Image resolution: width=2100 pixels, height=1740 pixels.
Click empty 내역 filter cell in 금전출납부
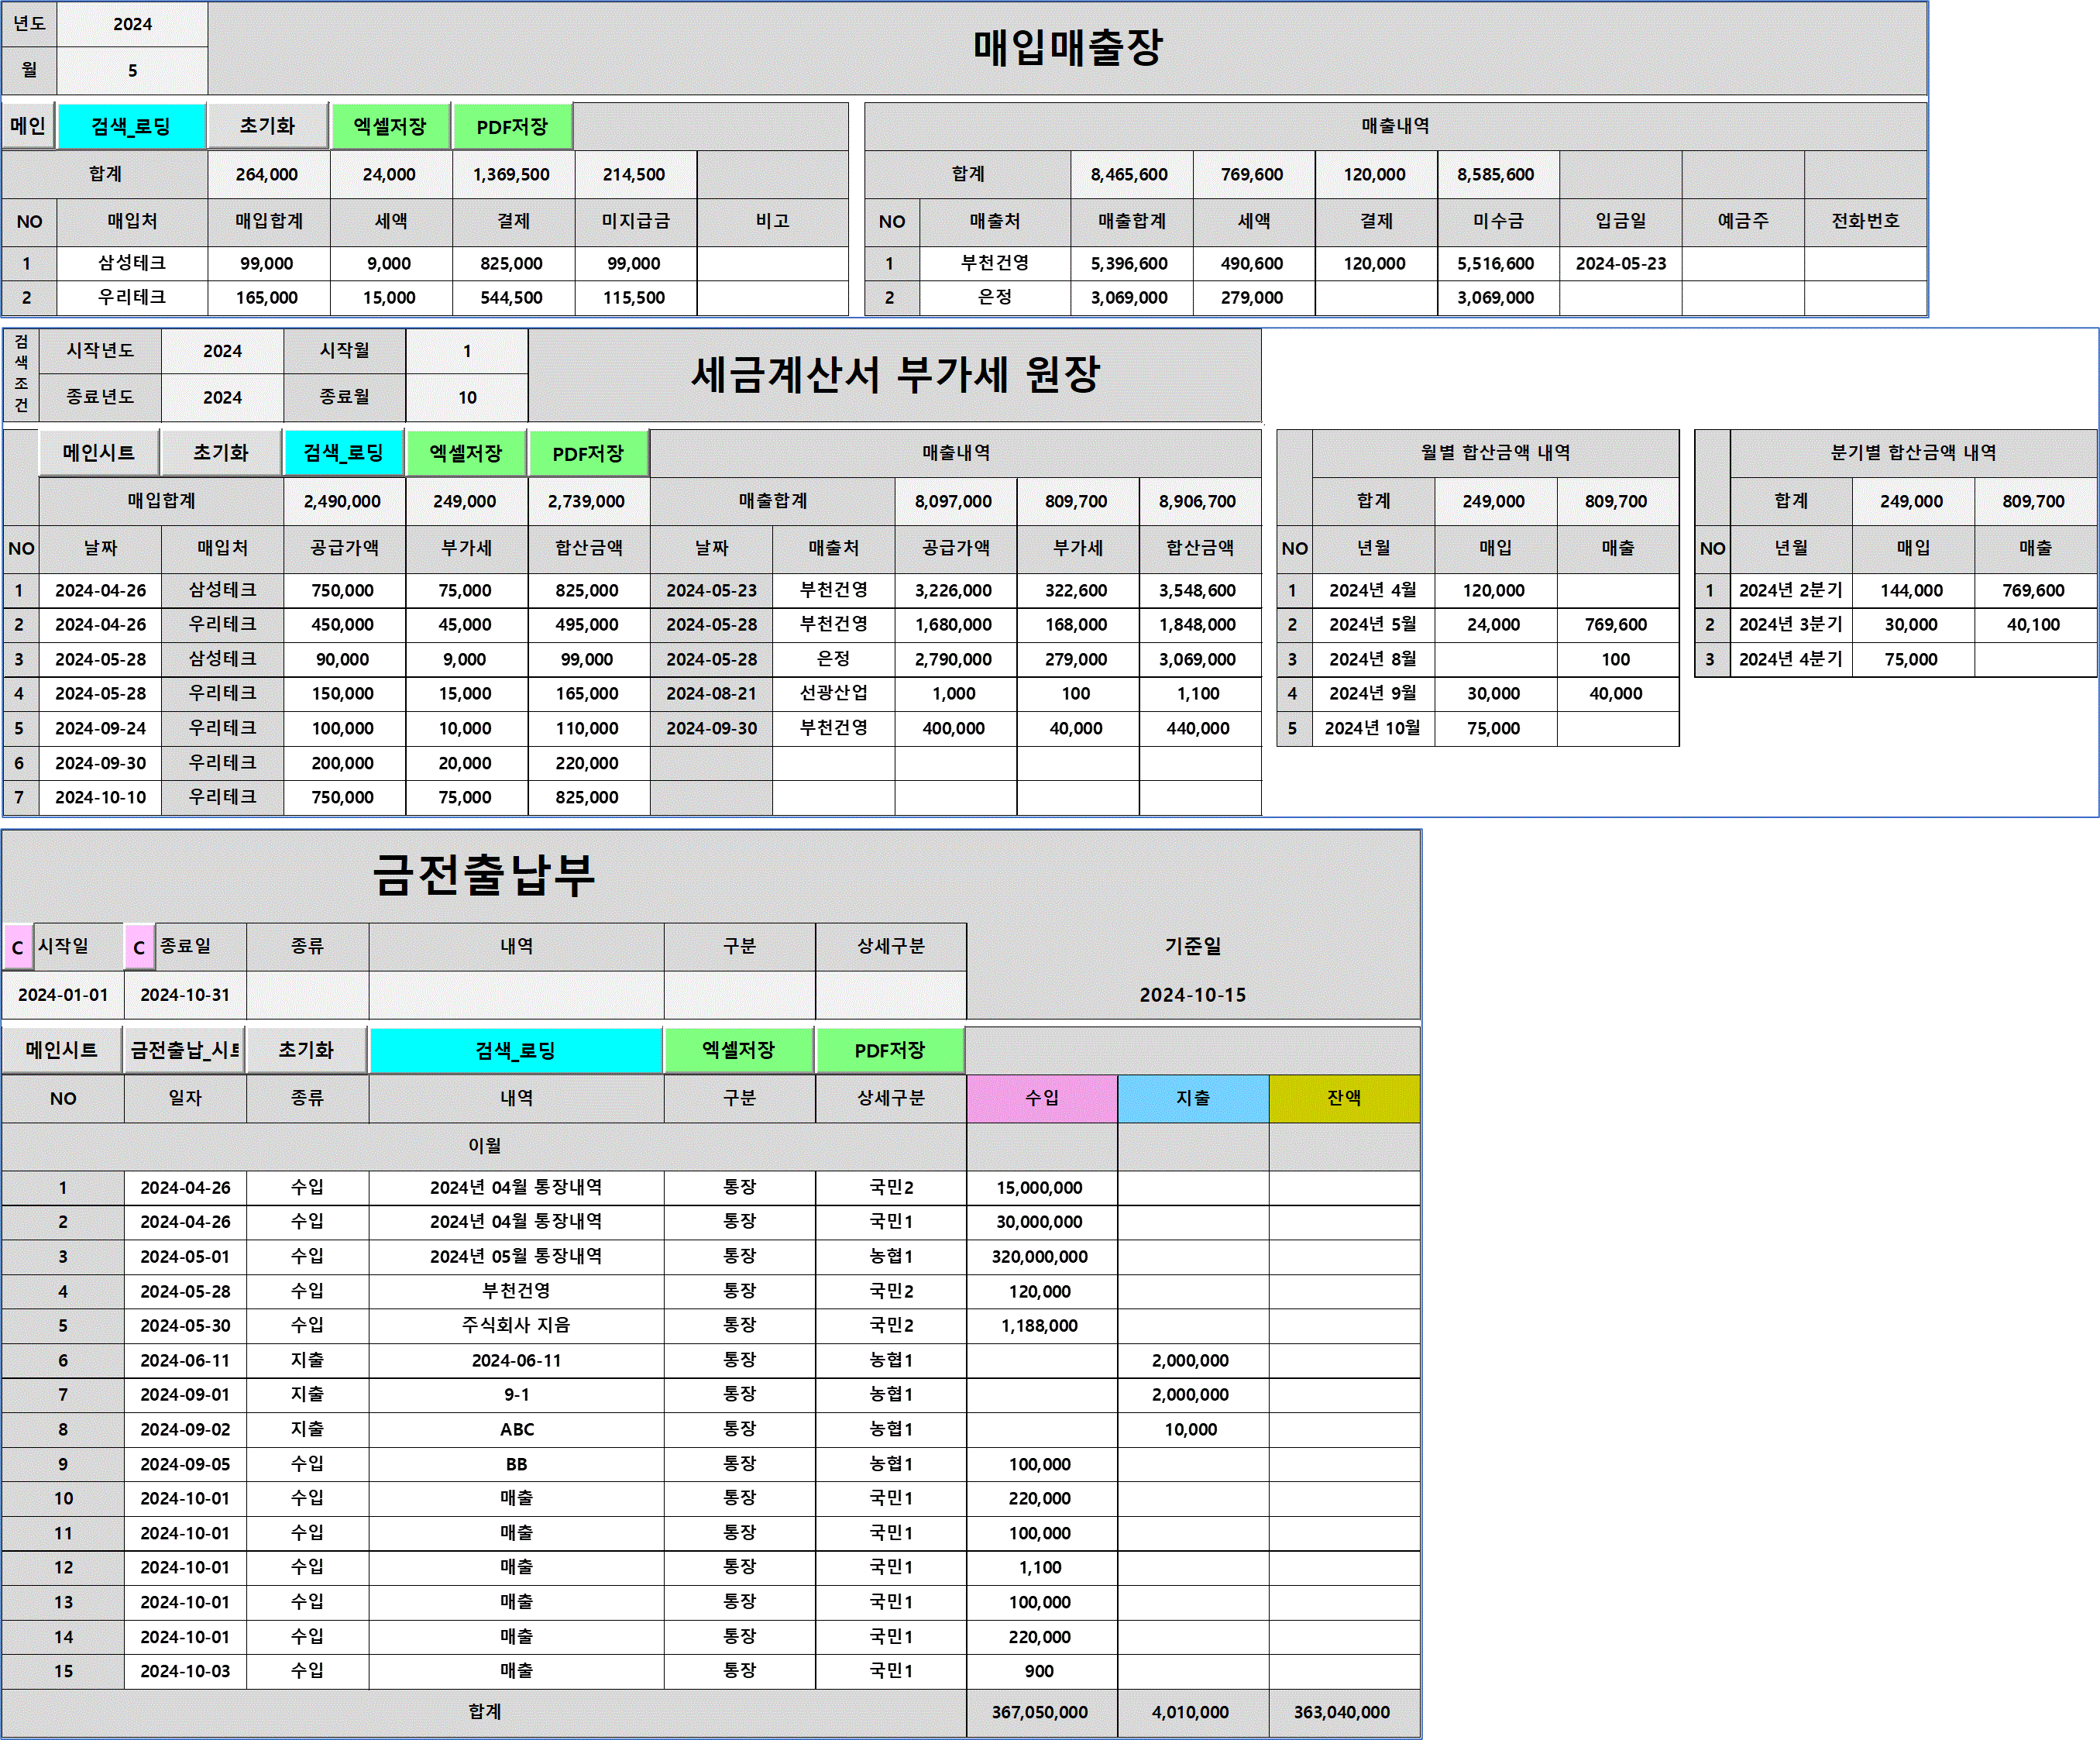(x=516, y=995)
